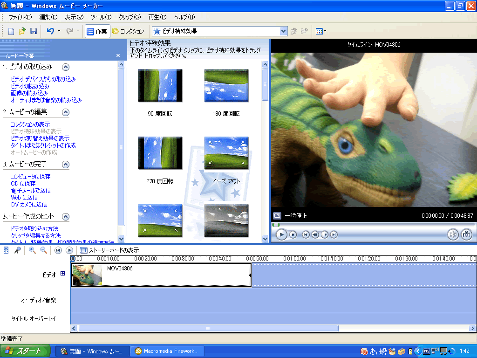Undo the last action
Screen dimensions: 477x358
[x=50, y=31]
